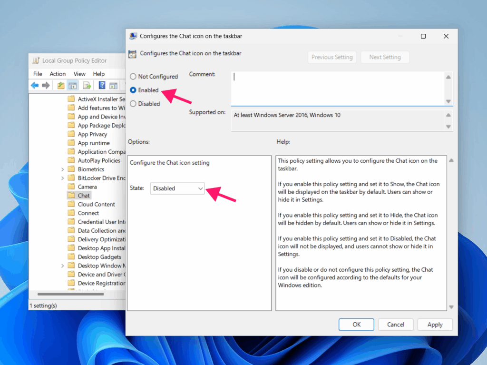Click Supported on box up arrow

click(x=448, y=115)
